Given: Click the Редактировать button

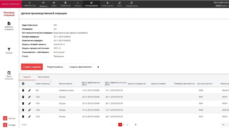Looking at the screenshot, I should coord(55,67).
